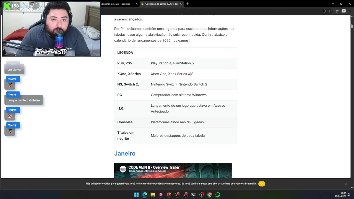Click the circular icon left of the favorites star

(324, 11)
